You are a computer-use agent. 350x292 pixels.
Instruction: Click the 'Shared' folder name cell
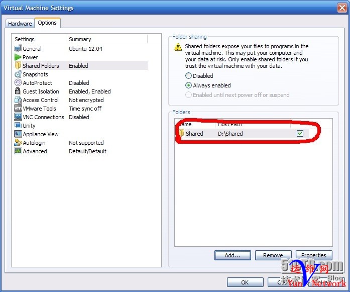[x=194, y=134]
